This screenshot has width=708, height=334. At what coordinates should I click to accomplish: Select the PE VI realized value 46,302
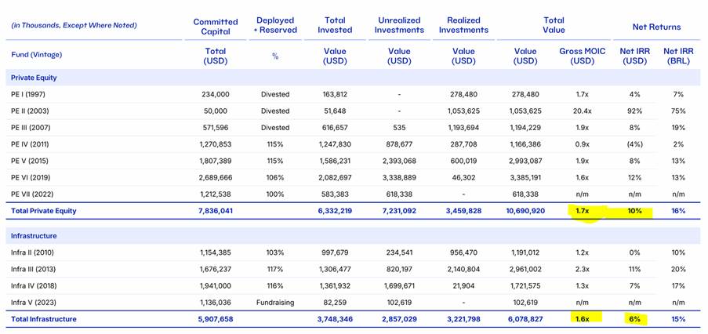pos(463,178)
